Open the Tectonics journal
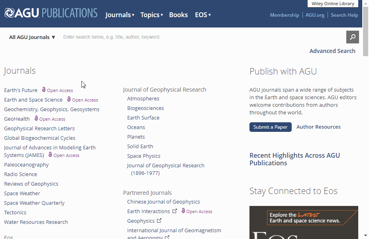This screenshot has width=369, height=239. [x=15, y=212]
